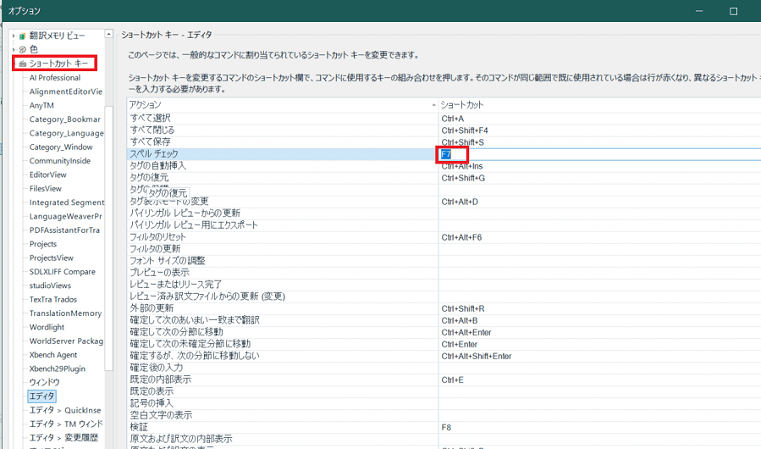Screen dimensions: 761x449
Task: Maximize the options dialog window
Action: pos(733,11)
